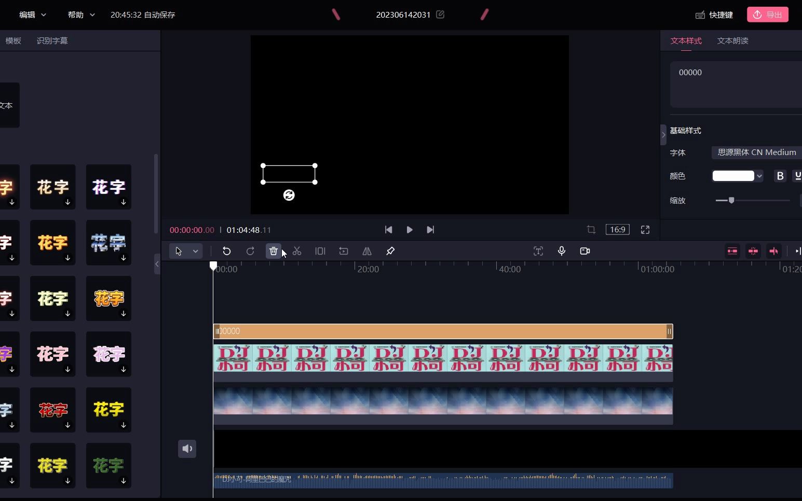Download the frosted blue 花字 style
The height and width of the screenshot is (501, 802).
124,258
